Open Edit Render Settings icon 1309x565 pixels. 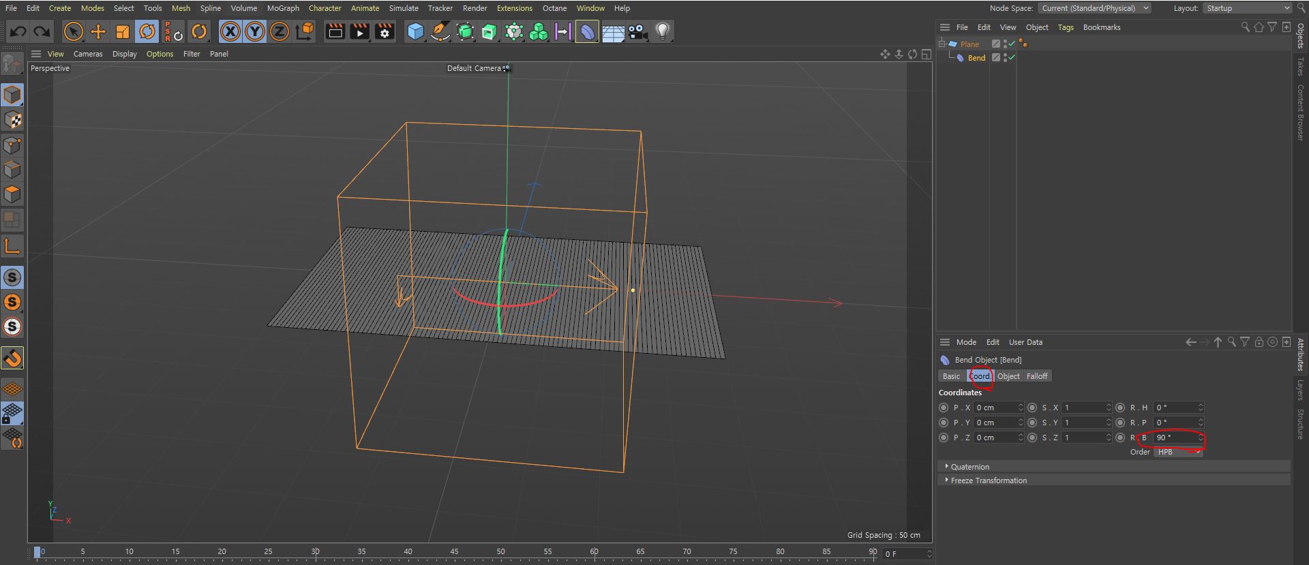point(385,31)
